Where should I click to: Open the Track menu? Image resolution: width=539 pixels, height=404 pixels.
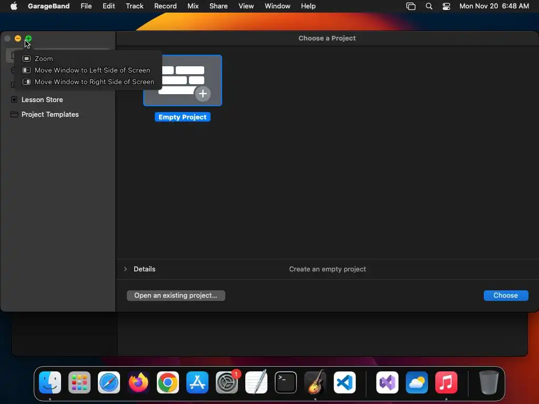(134, 6)
